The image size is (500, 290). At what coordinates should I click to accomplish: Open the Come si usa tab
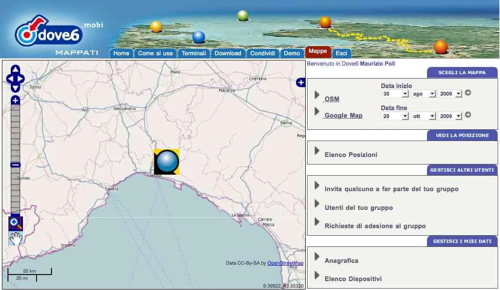click(x=155, y=53)
